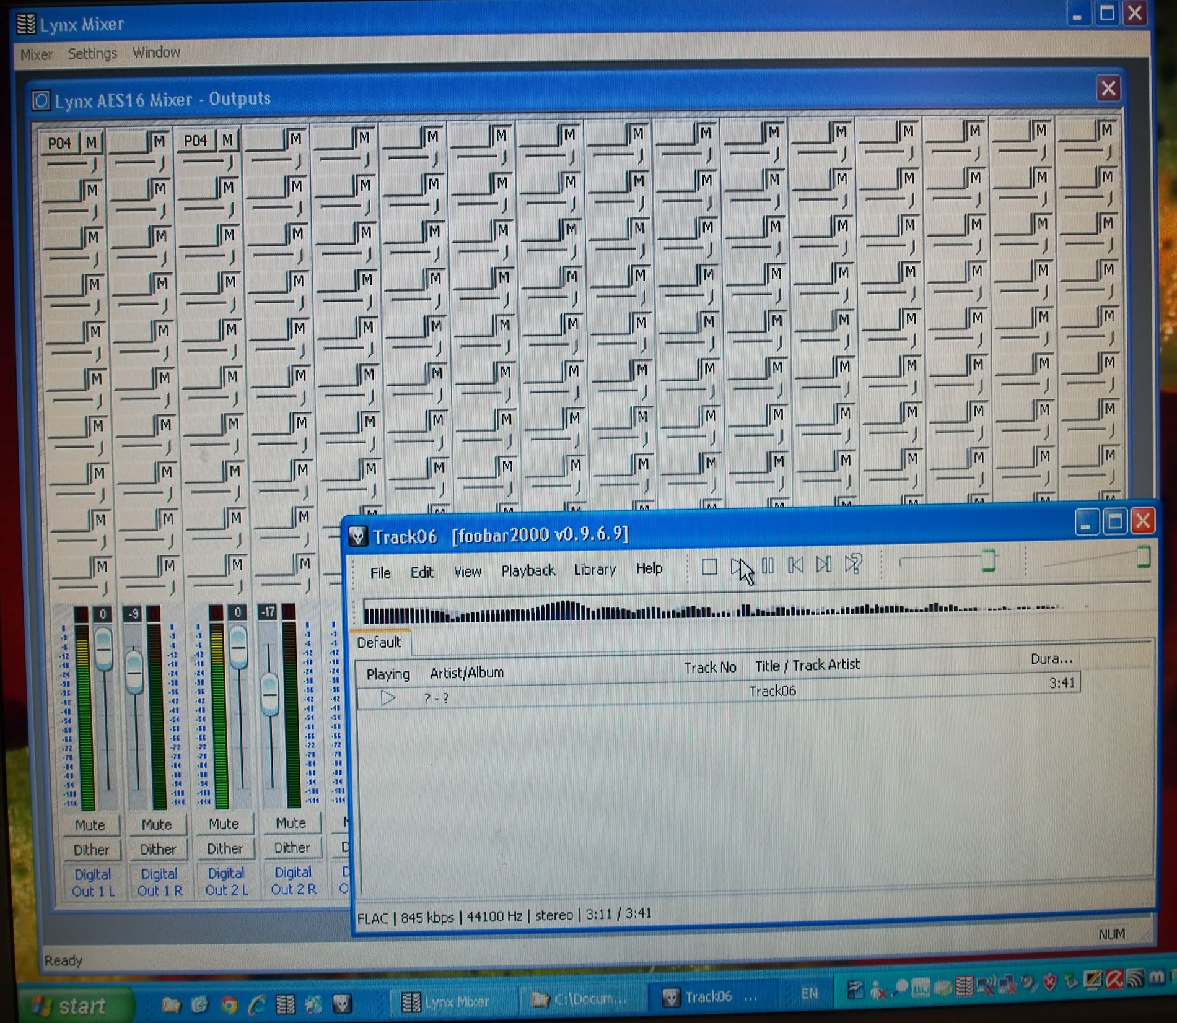Click the red Avira-style tray icon
Screen dimensions: 1177x1023
click(1114, 978)
